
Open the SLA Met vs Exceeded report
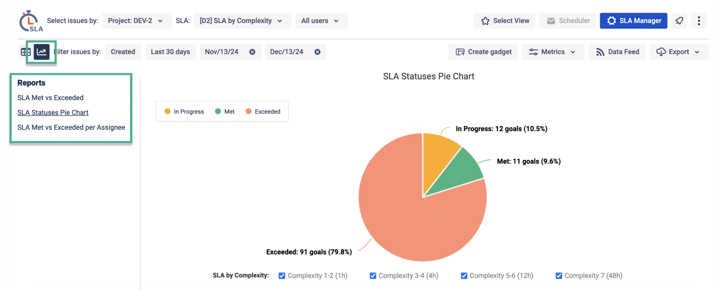click(x=50, y=97)
